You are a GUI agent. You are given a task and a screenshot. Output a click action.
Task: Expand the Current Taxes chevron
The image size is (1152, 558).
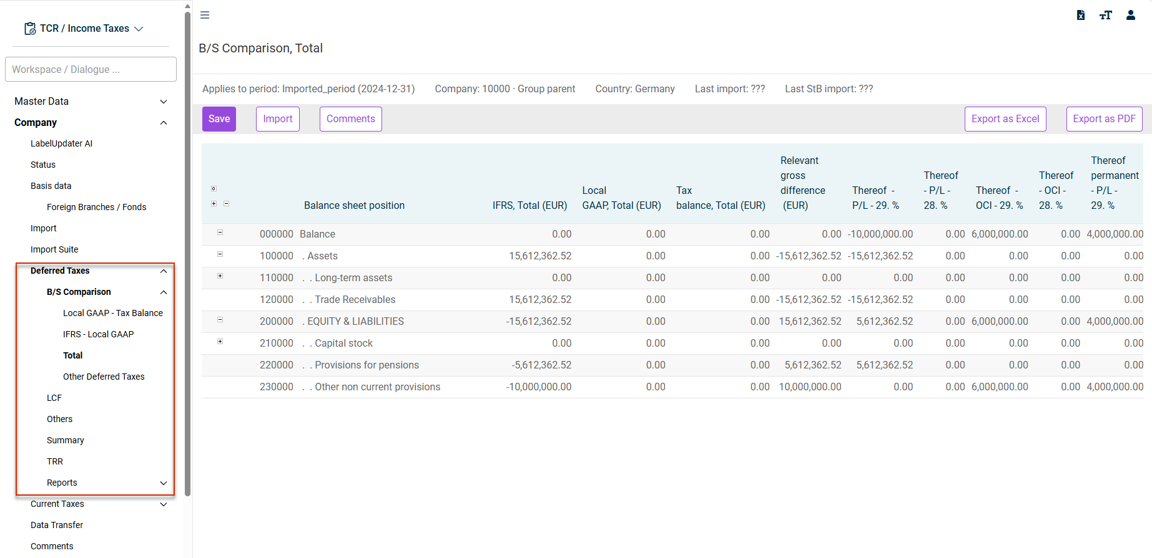tap(164, 504)
